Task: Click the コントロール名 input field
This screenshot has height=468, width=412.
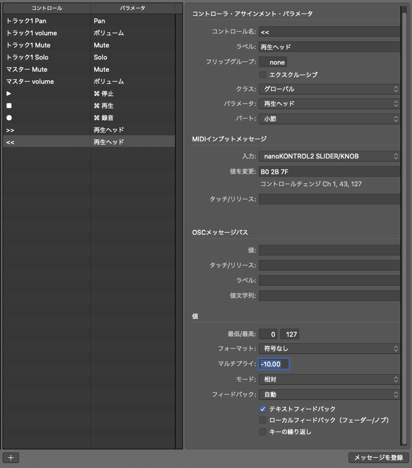Action: 329,32
